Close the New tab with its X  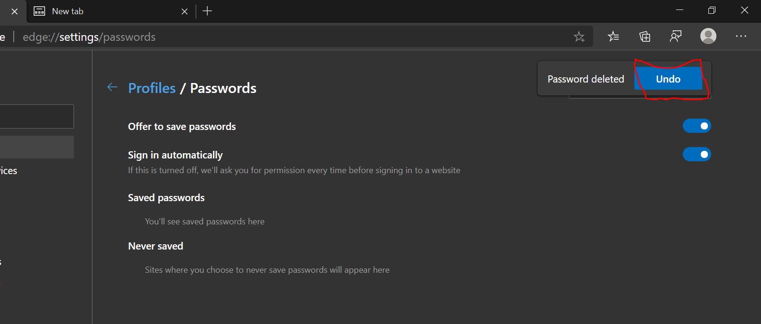184,11
